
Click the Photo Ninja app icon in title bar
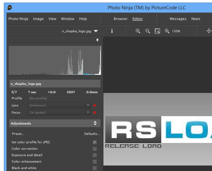(10, 7)
